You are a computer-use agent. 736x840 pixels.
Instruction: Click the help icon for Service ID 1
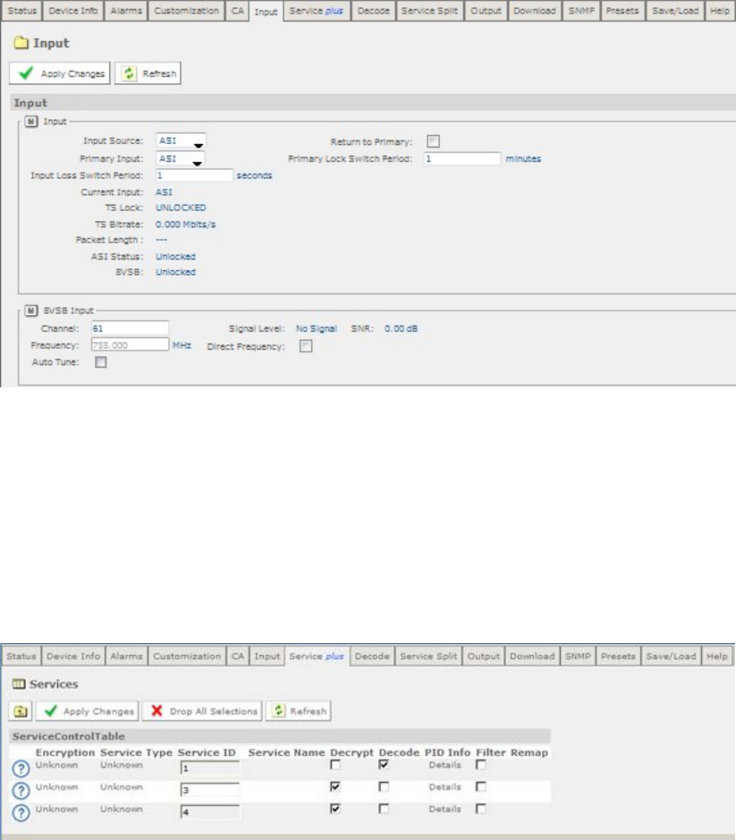[x=21, y=769]
